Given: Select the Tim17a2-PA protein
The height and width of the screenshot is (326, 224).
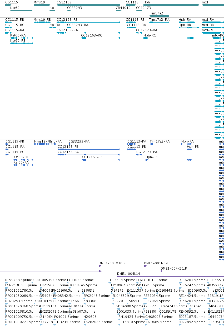Looking at the screenshot, I should (x=160, y=141).
